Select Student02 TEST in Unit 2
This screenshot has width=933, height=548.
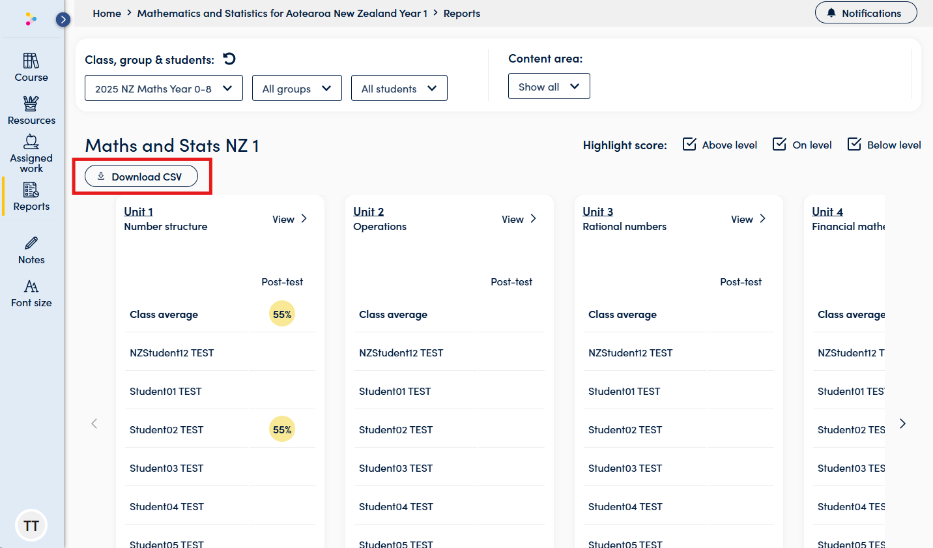pyautogui.click(x=396, y=429)
